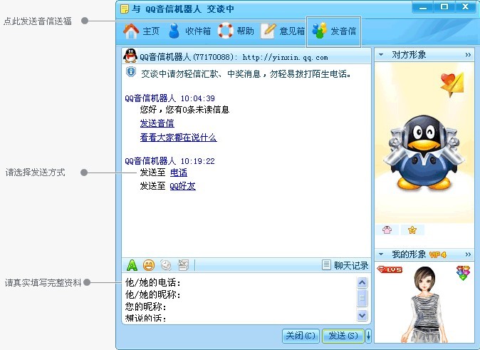Click the pink shirt icon under penguin avatar

tap(387, 230)
